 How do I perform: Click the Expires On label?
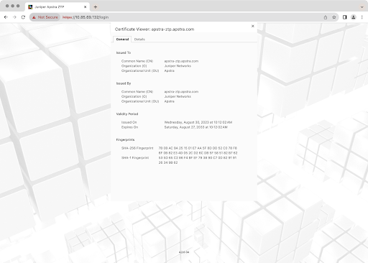[x=129, y=127]
